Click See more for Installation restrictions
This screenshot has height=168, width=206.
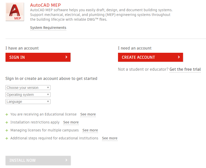(x=71, y=122)
